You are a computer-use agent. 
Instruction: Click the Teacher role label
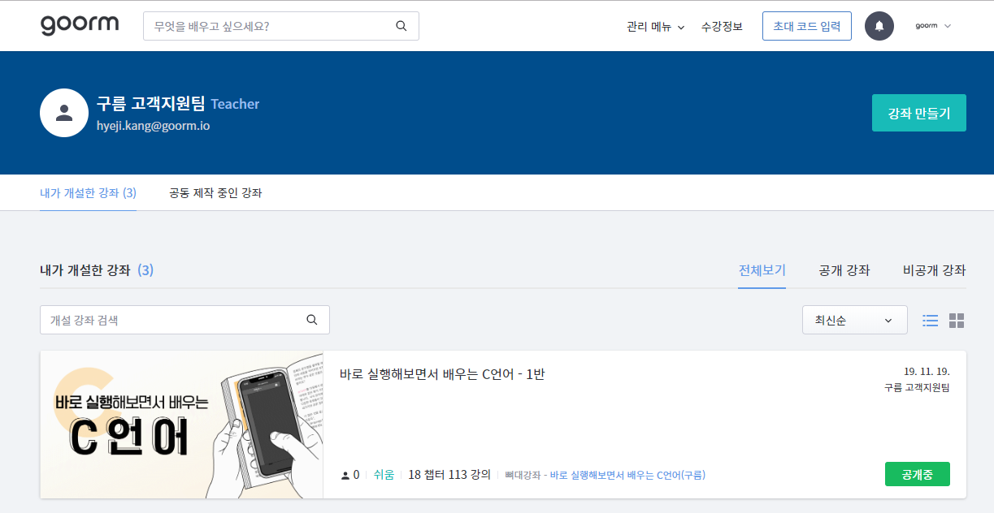[235, 104]
